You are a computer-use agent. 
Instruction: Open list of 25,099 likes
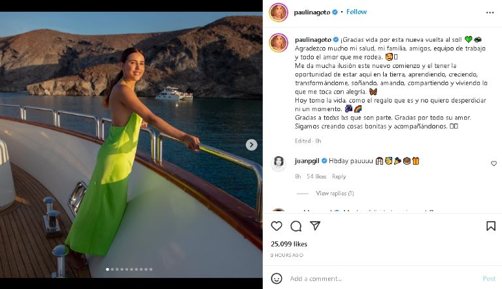[x=289, y=244]
